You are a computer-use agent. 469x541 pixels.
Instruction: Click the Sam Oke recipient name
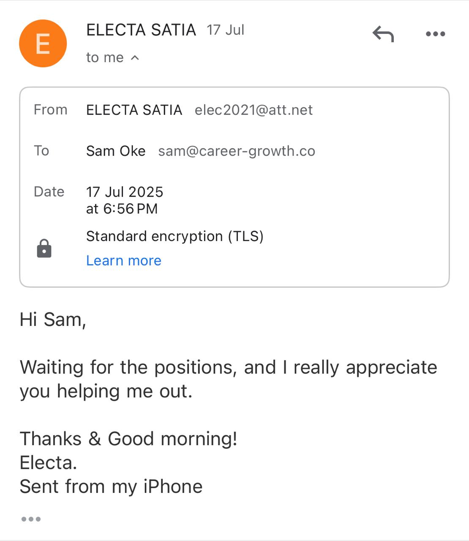point(116,151)
